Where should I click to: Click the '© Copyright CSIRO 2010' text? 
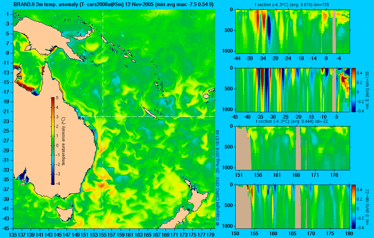pos(217,202)
